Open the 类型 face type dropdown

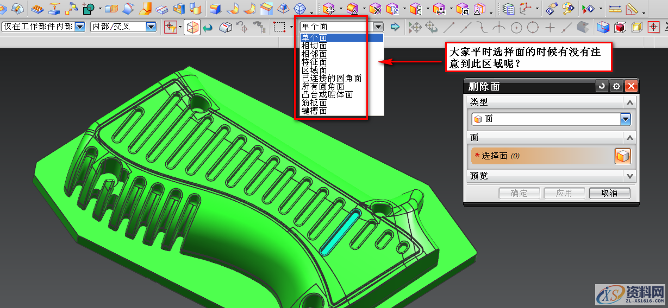click(x=625, y=119)
